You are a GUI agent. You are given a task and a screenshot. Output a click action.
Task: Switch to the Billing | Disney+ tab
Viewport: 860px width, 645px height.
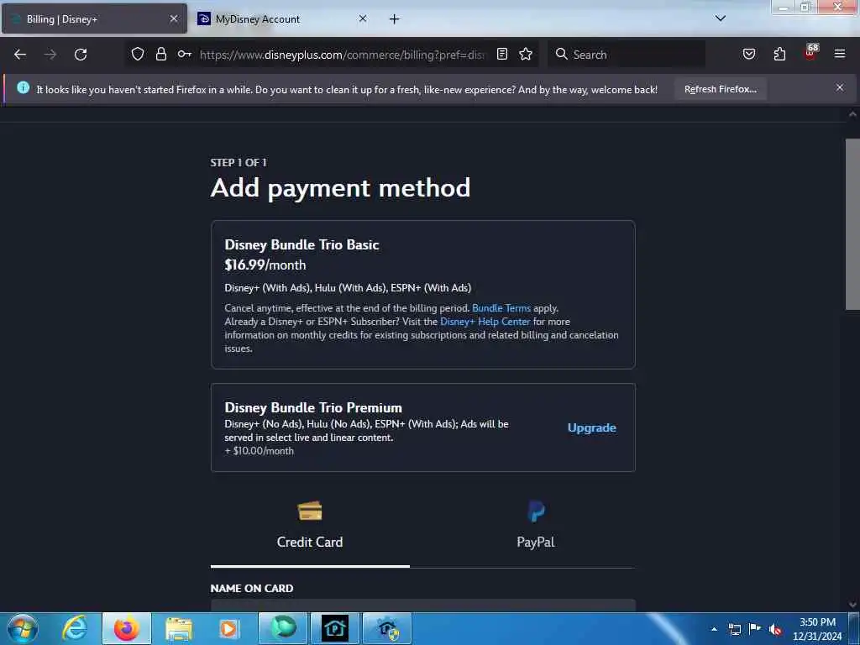click(x=94, y=19)
